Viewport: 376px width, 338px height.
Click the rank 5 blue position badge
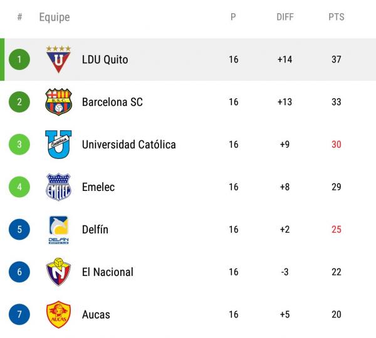coord(19,230)
